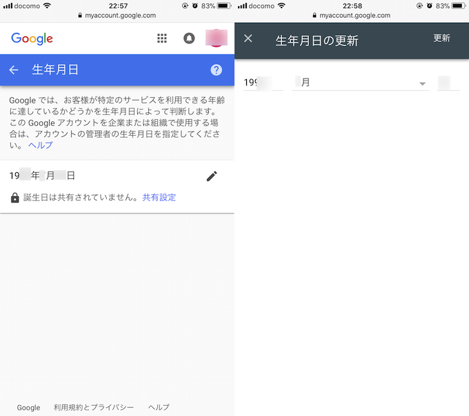Click the lock icon beside 誕生日は共有されていません
The width and height of the screenshot is (469, 416).
[15, 198]
